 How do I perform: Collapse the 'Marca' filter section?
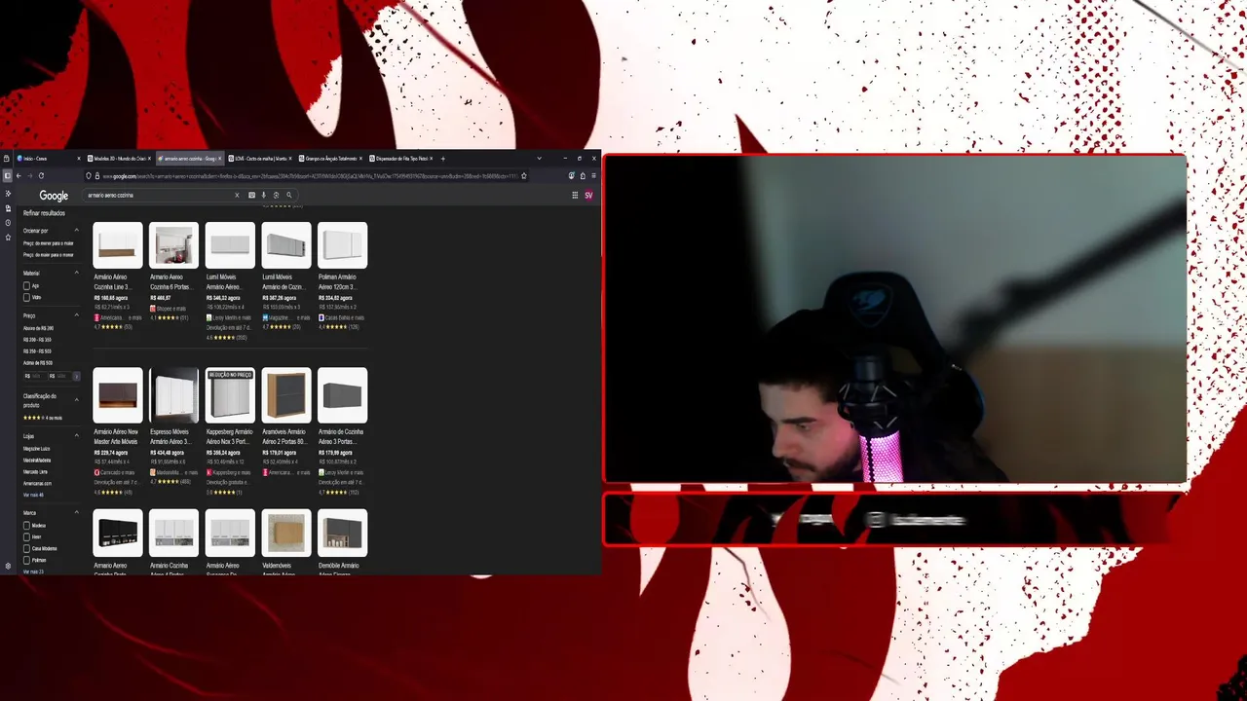(76, 512)
